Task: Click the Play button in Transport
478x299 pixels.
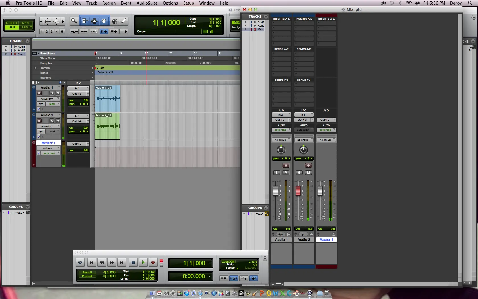Action: pyautogui.click(x=143, y=262)
